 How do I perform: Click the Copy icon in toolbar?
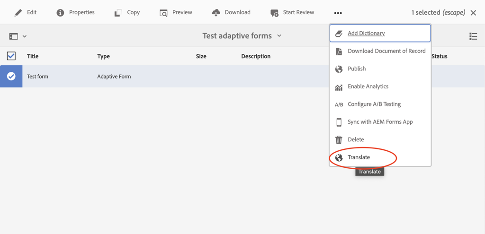(118, 13)
